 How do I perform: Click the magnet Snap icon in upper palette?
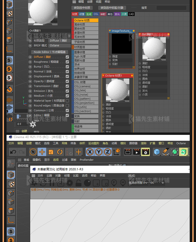10,89
